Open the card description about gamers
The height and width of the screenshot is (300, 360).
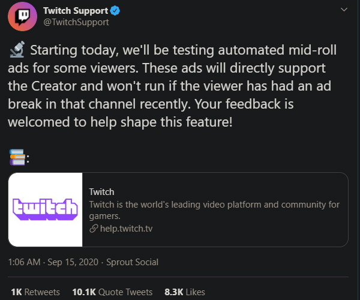(214, 210)
